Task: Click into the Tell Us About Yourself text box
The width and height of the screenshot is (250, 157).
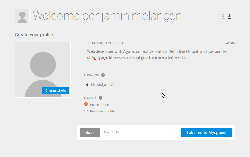Action: coord(159,57)
